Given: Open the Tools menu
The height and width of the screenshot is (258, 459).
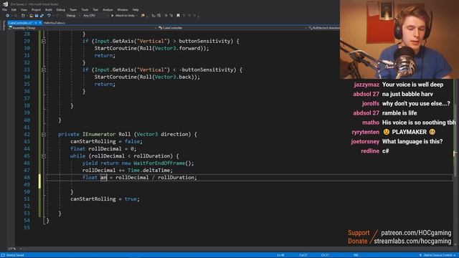Looking at the screenshot, I should click(x=85, y=9).
